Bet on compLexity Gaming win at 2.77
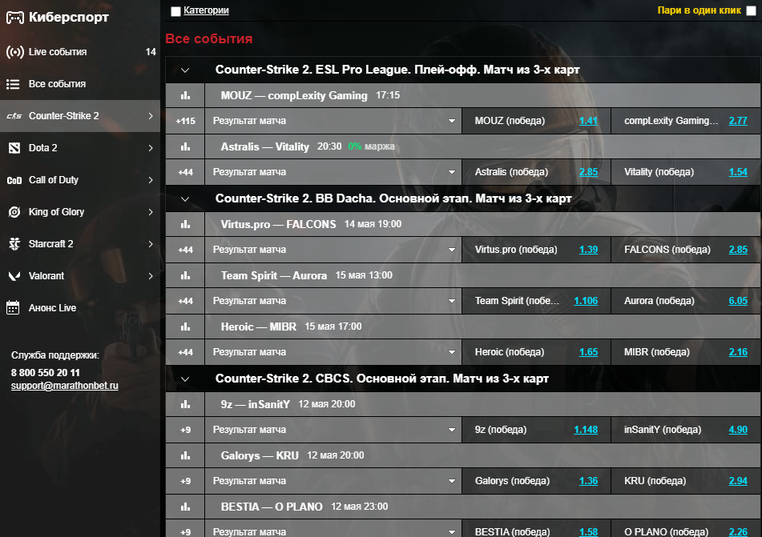The width and height of the screenshot is (762, 537). pos(738,121)
